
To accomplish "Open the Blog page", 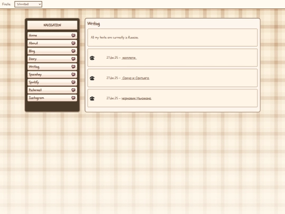I will (52, 51).
